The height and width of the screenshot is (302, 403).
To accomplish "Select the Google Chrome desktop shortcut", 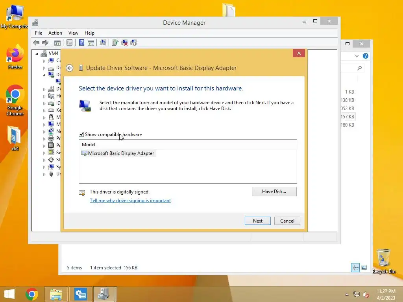I will click(x=15, y=101).
